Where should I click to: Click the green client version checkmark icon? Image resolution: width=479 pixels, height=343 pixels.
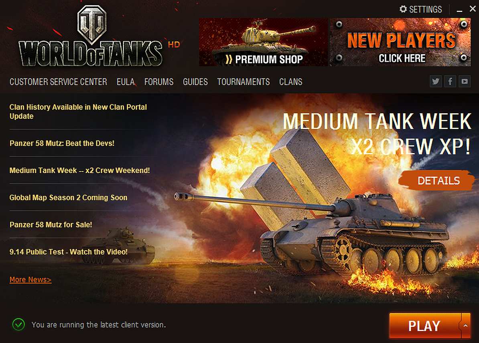click(x=18, y=325)
